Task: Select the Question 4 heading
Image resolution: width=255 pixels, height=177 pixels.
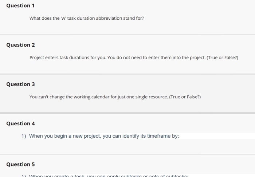Action: click(20, 124)
